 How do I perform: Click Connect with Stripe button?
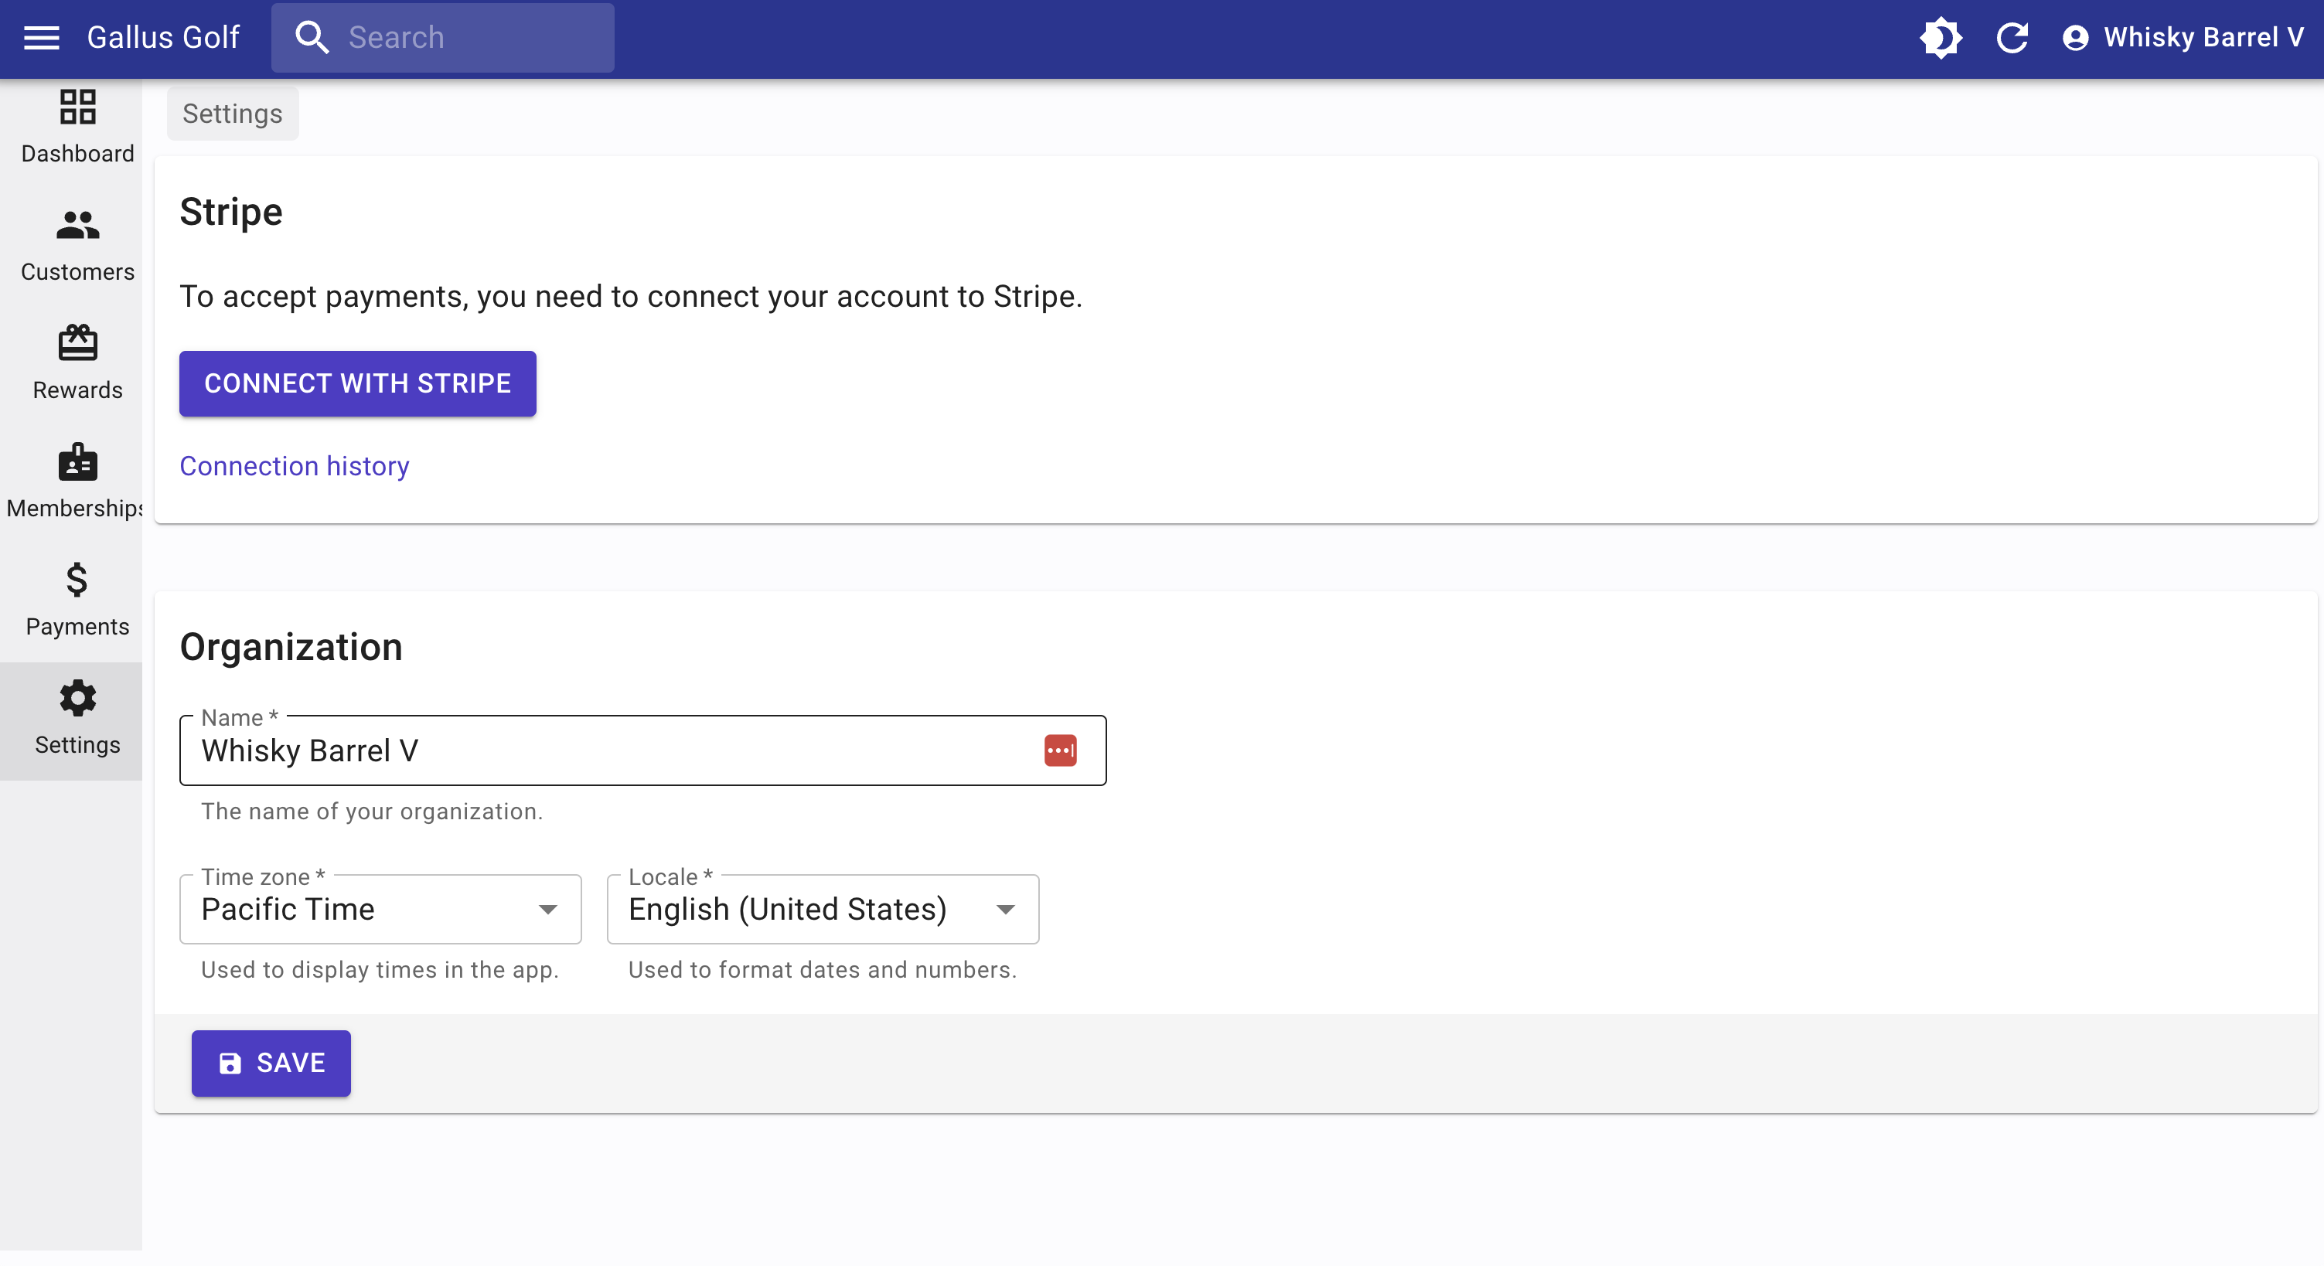[x=357, y=383]
